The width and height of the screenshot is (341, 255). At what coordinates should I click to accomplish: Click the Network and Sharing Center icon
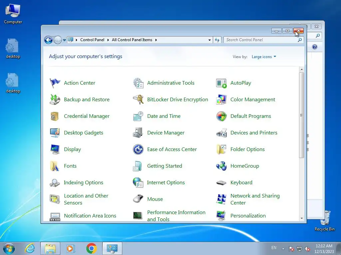[221, 199]
